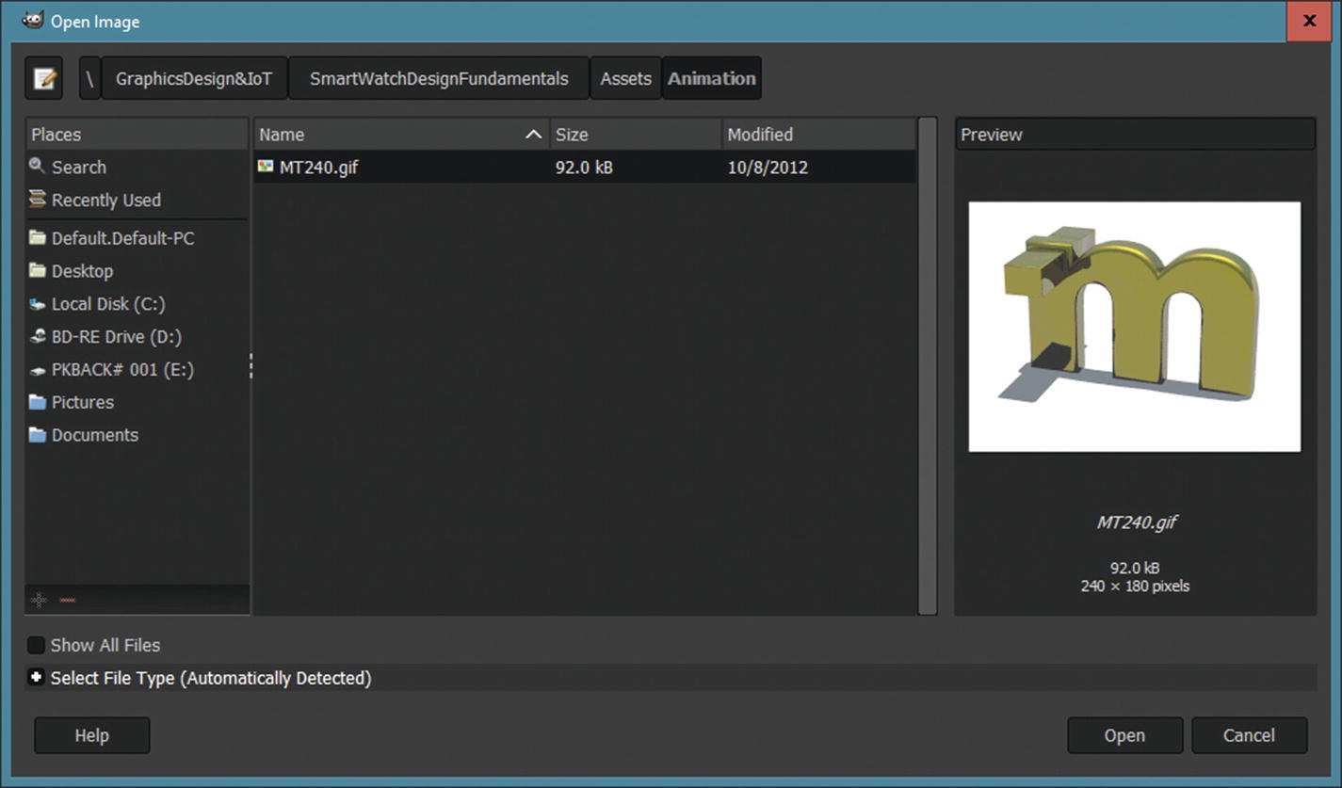Click the GIMP Wilber icon in title bar
1342x788 pixels.
33,21
